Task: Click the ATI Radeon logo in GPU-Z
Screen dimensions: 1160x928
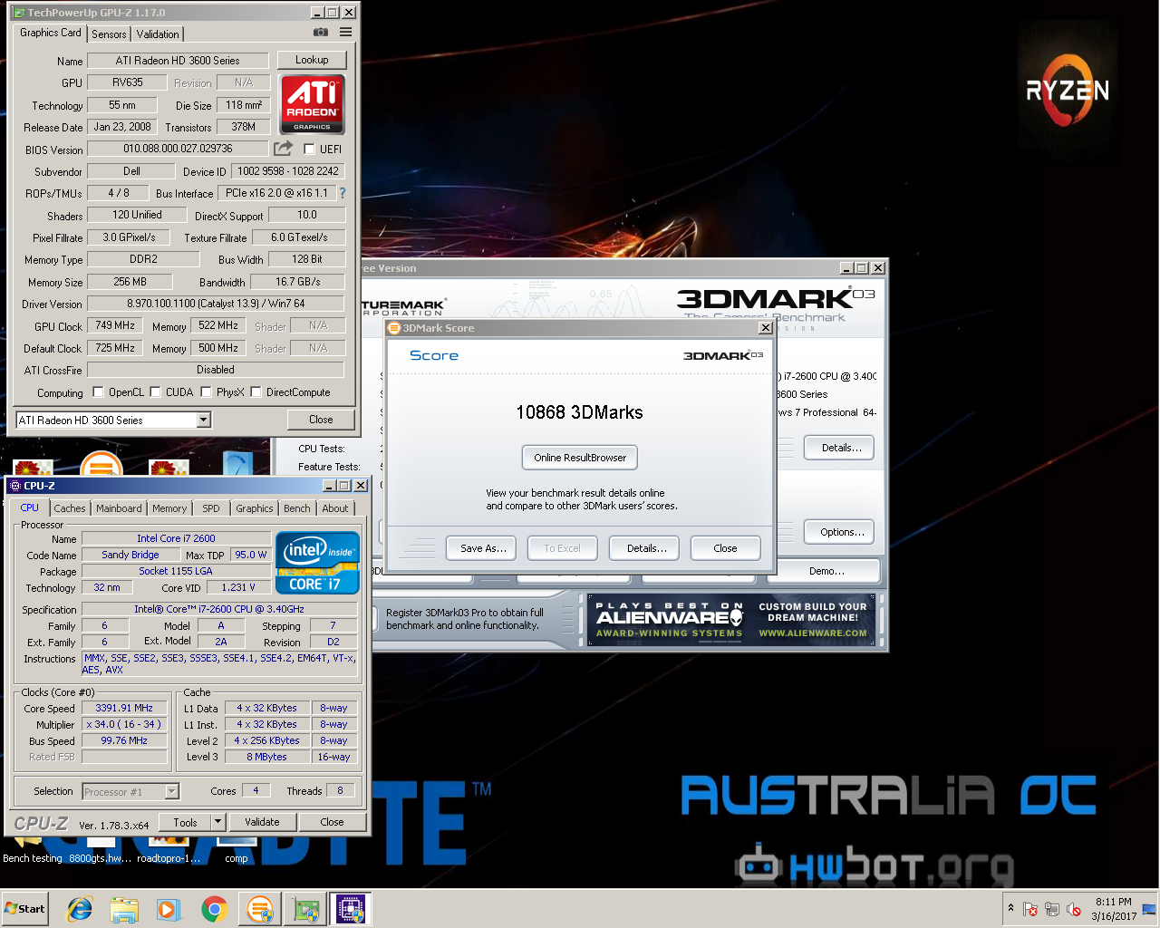Action: pos(313,104)
